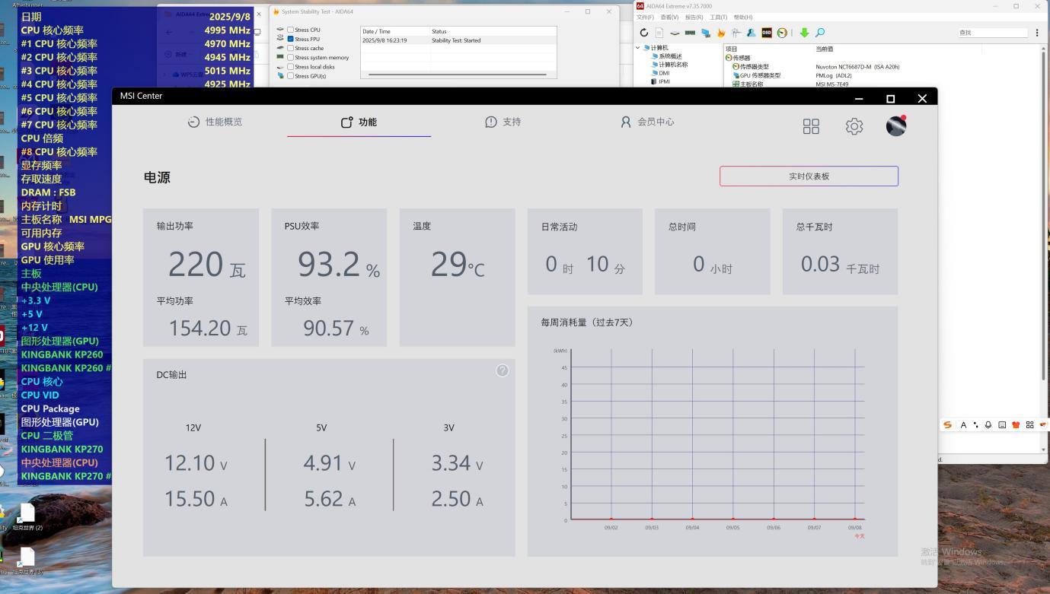The height and width of the screenshot is (594, 1050).
Task: Click AIDA64 list scrollbar down arrow
Action: click(1044, 449)
